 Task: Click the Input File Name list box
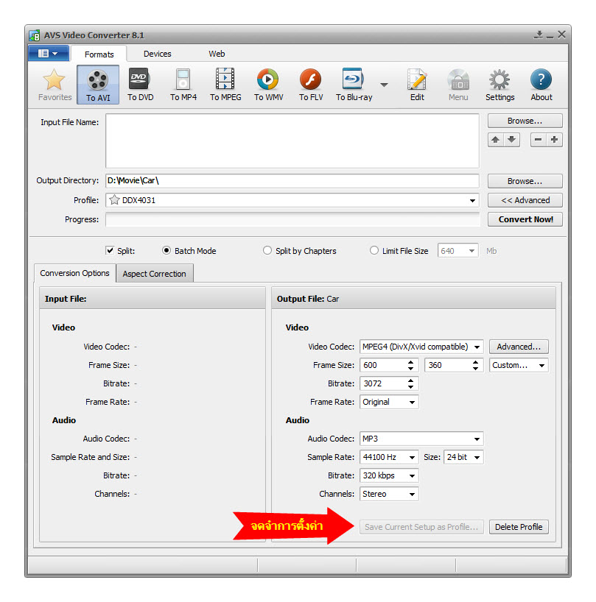coord(292,141)
